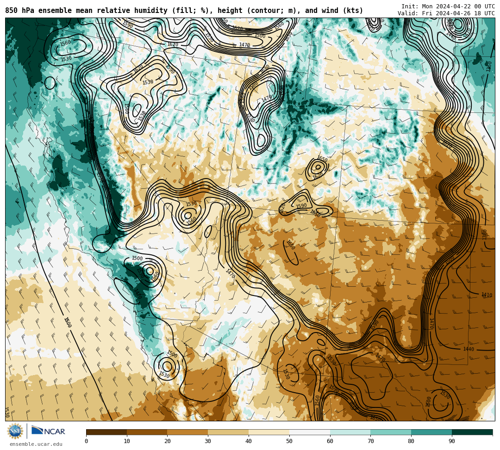The height and width of the screenshot is (450, 500).
Task: Click the colorbar tick label '10'
Action: [x=127, y=441]
